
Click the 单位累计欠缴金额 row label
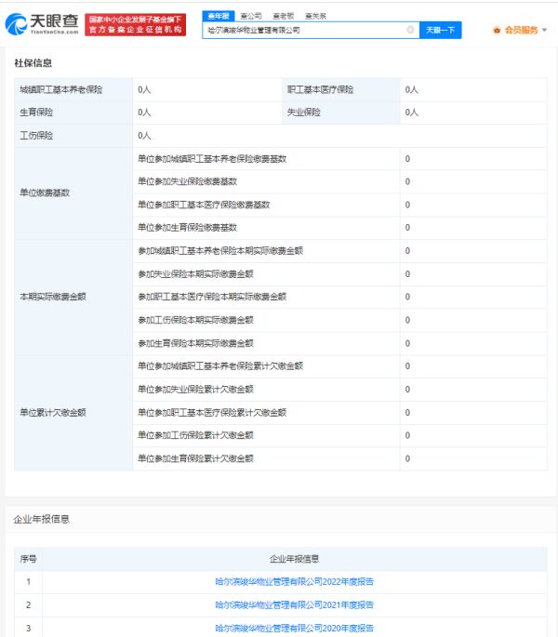52,412
